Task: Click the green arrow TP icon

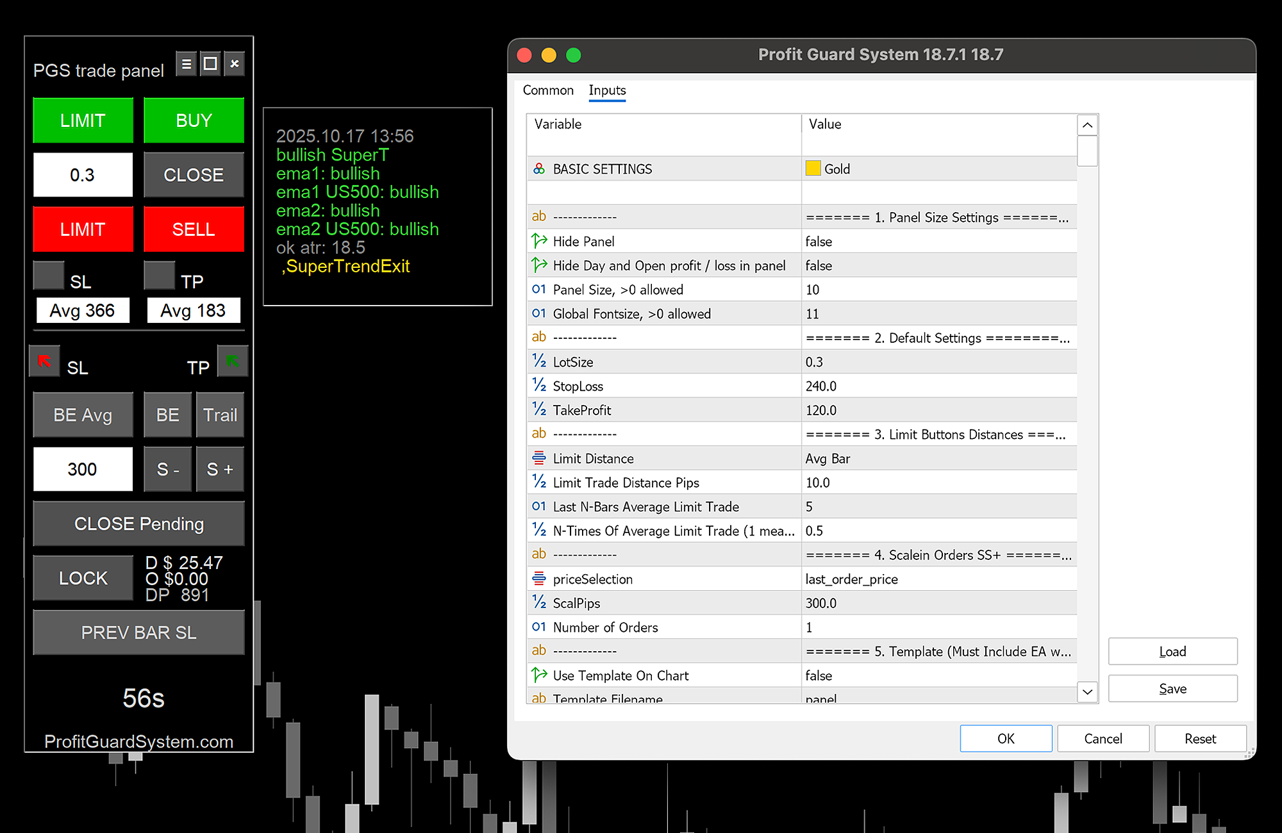Action: pos(233,361)
